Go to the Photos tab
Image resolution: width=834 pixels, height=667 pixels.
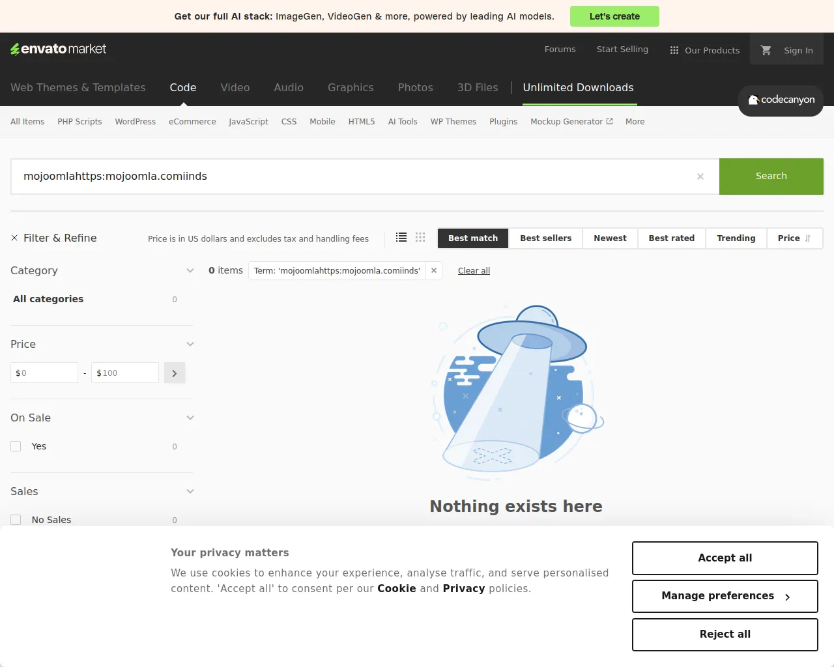[416, 87]
